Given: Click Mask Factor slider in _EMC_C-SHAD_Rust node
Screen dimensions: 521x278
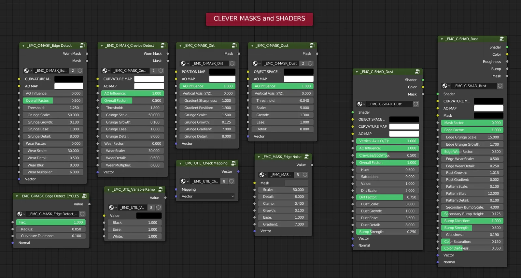Looking at the screenshot, I should [472, 123].
